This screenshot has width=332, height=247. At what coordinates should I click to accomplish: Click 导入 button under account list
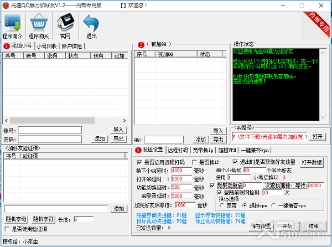click(x=118, y=130)
